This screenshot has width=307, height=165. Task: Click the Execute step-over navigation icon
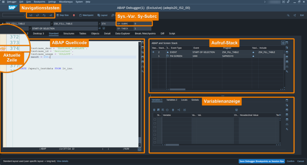coord(37,15)
